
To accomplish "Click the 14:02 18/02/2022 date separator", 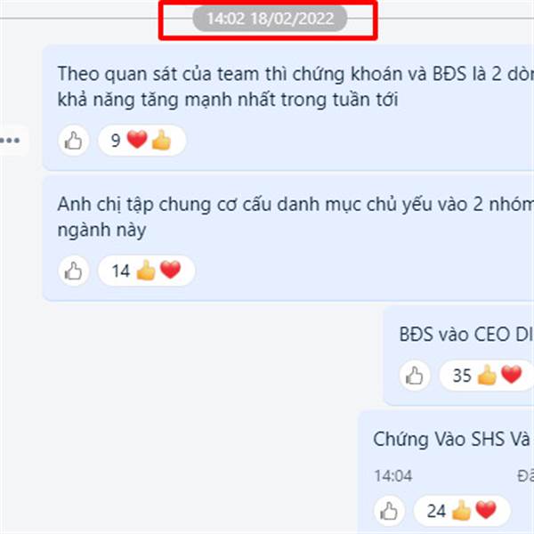I will (270, 19).
